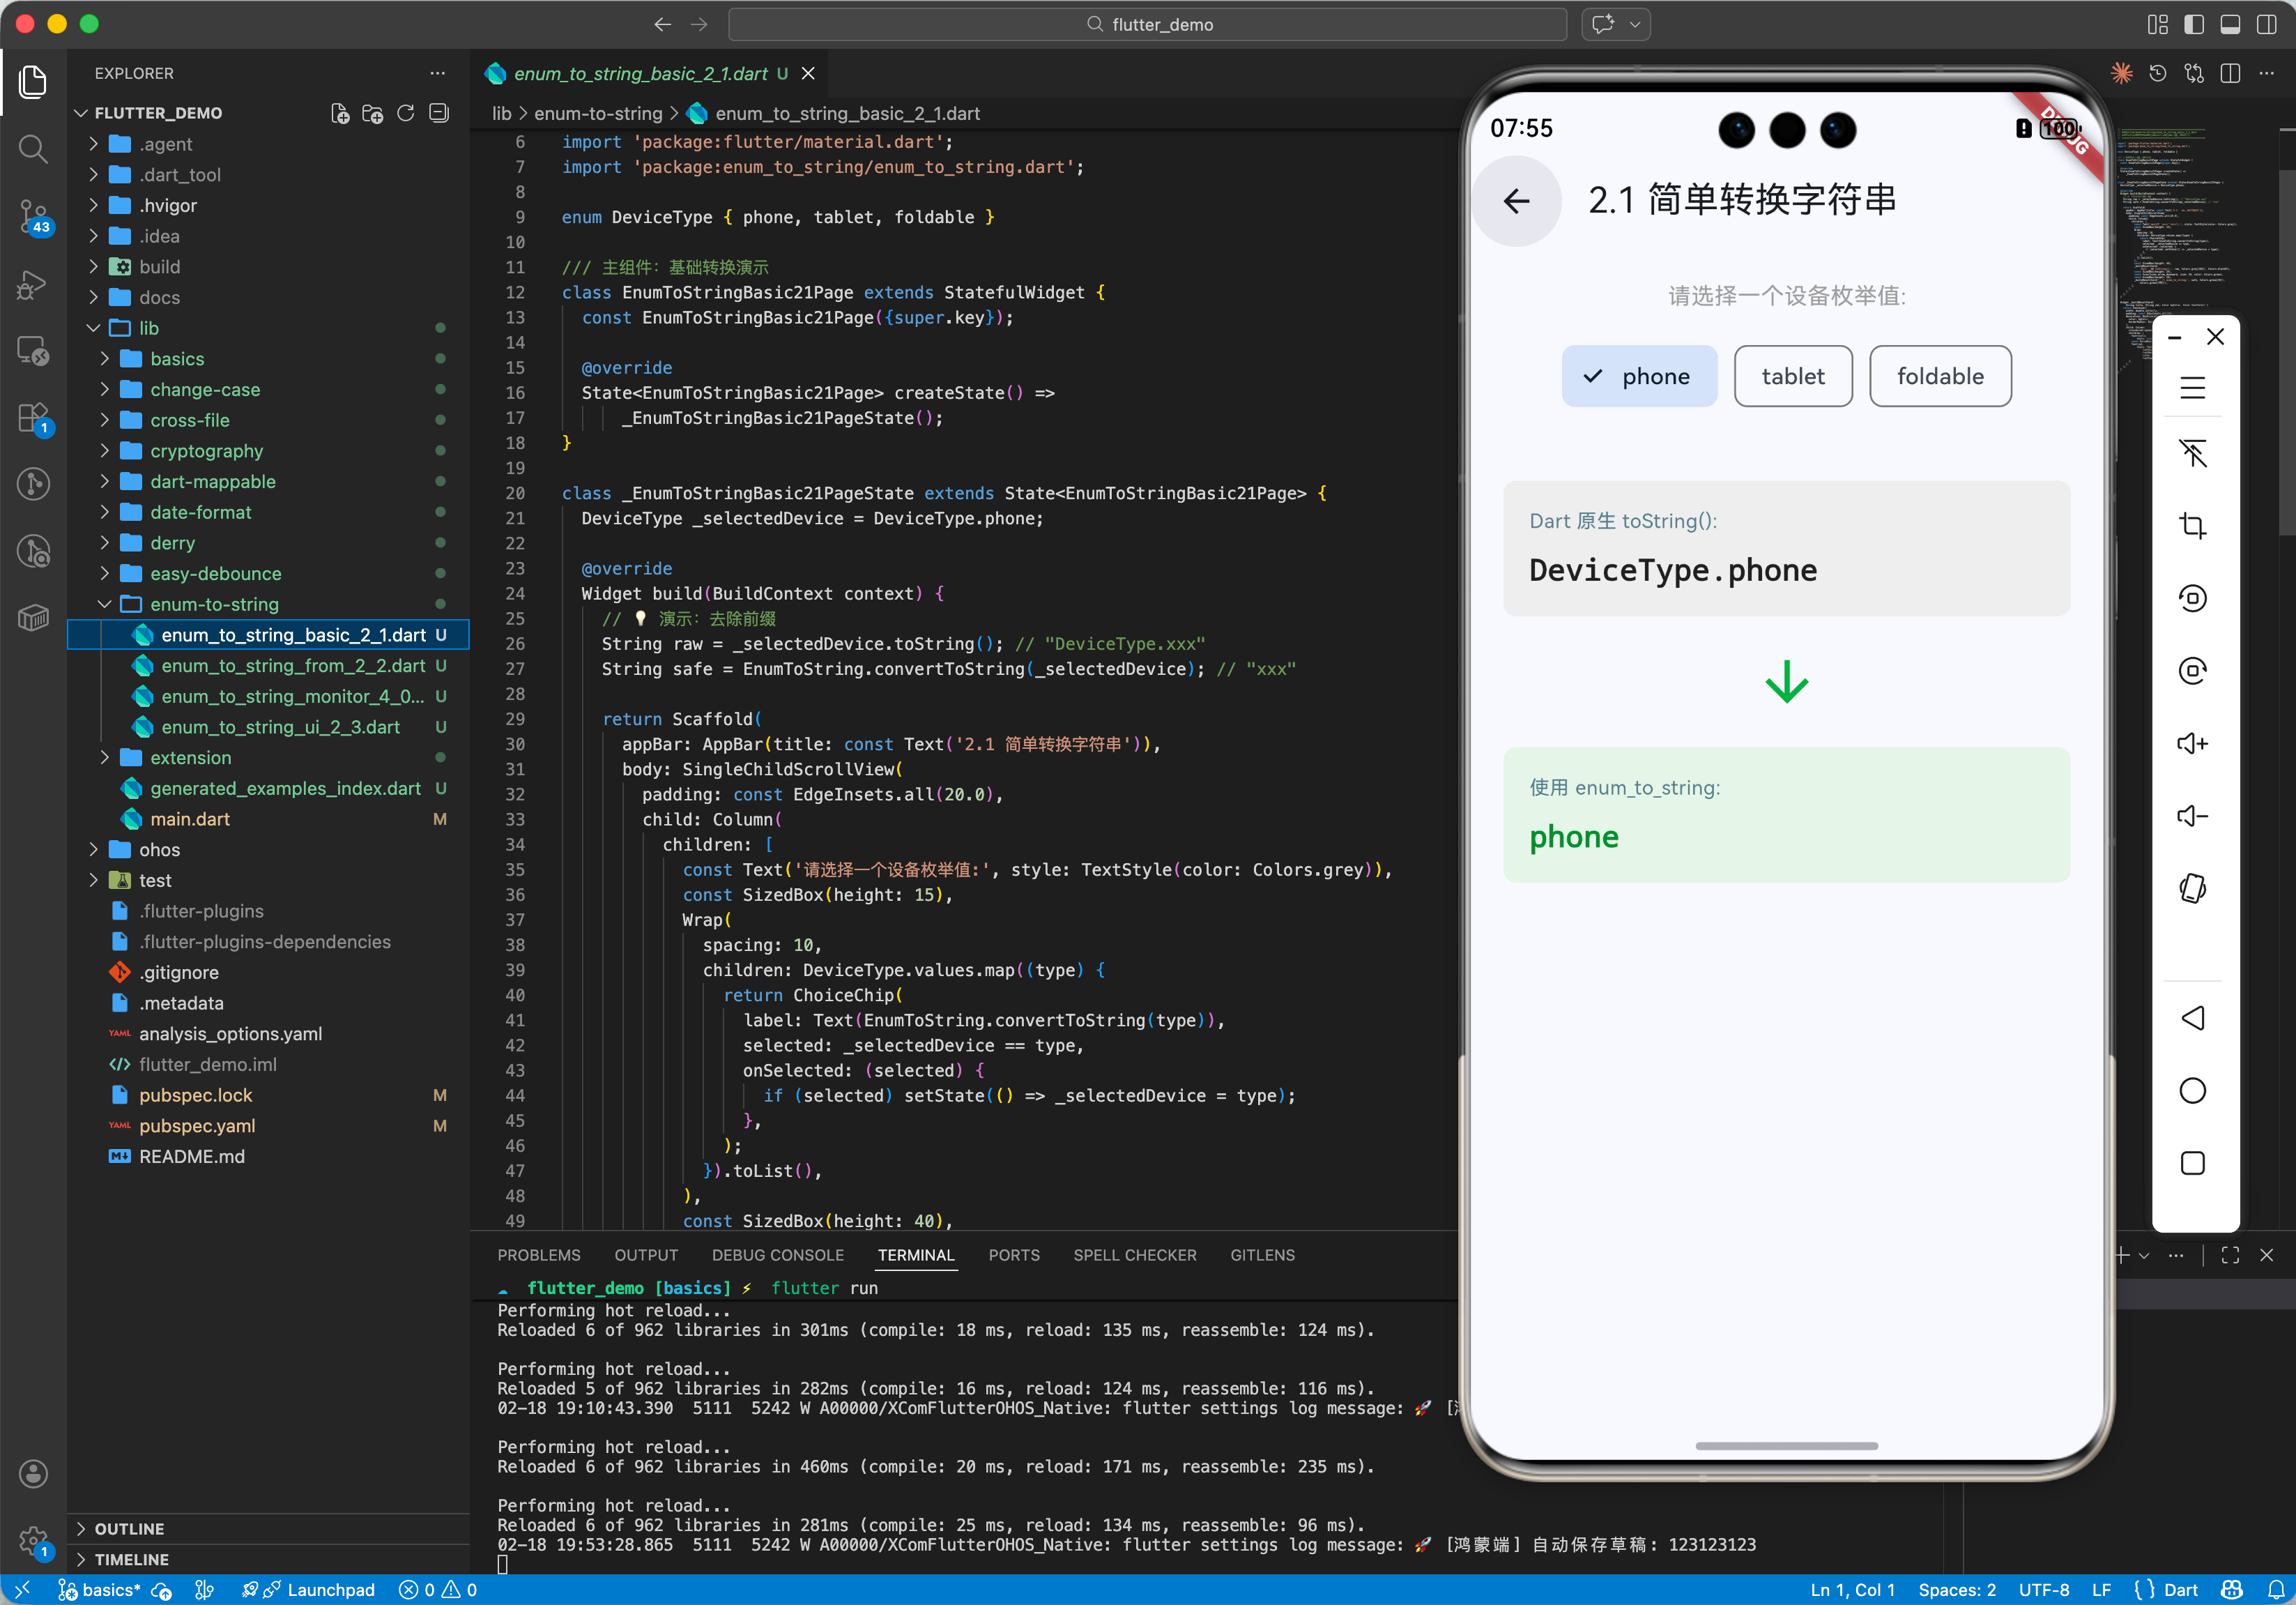This screenshot has width=2296, height=1605.
Task: Switch to the GITLENS panel tab
Action: click(x=1262, y=1255)
